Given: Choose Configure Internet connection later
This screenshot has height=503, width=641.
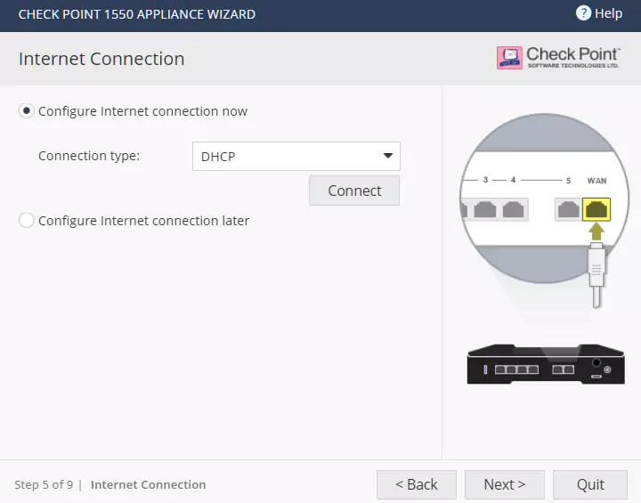Looking at the screenshot, I should pos(27,221).
